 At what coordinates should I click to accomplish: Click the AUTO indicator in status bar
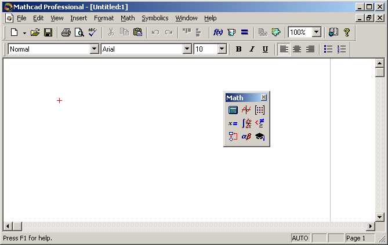tap(300, 238)
